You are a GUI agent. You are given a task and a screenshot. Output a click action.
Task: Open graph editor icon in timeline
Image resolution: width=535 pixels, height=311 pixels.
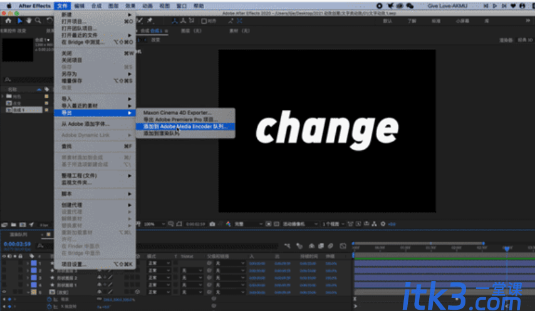pos(343,245)
